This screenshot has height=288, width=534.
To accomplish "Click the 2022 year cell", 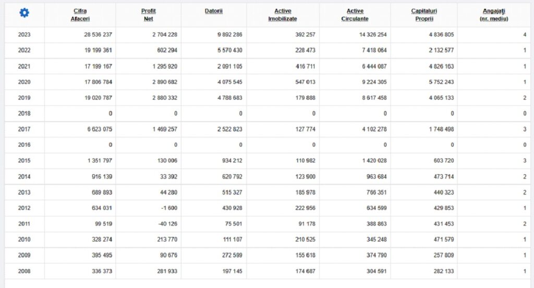I will pyautogui.click(x=24, y=51).
